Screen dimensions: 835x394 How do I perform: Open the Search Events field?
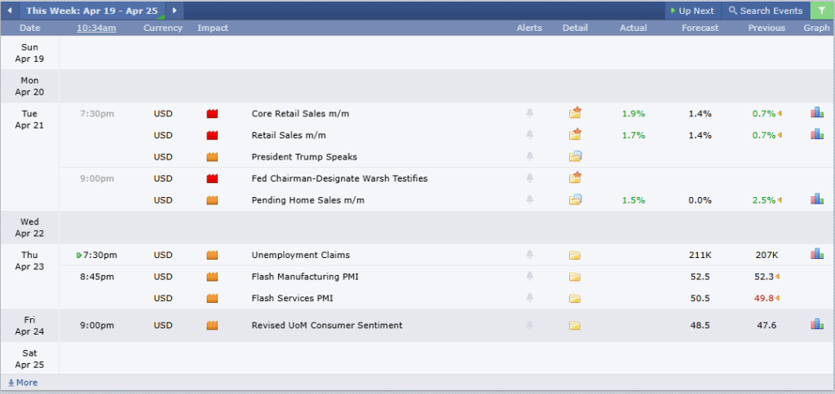(765, 11)
